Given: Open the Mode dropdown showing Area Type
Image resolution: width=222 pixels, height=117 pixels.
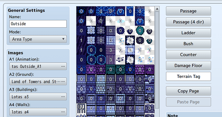Looking at the screenshot, I should tap(38, 39).
